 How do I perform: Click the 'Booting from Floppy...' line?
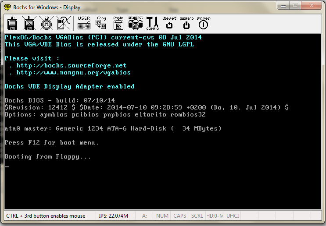[48, 157]
